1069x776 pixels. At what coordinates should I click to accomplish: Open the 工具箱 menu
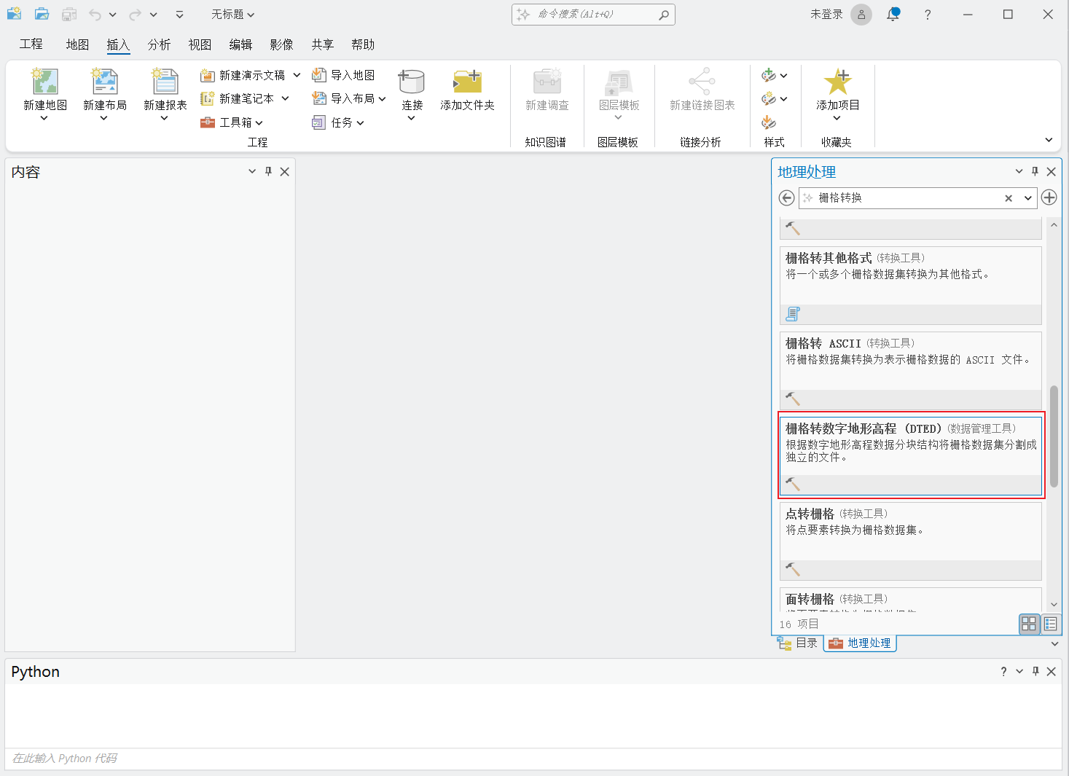(232, 122)
